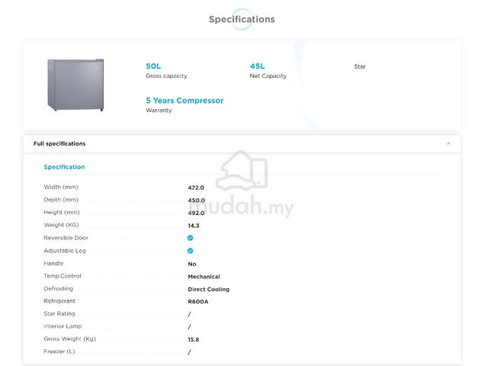Select the Weight value 14.3
Screen dimensions: 484x366
(194, 226)
